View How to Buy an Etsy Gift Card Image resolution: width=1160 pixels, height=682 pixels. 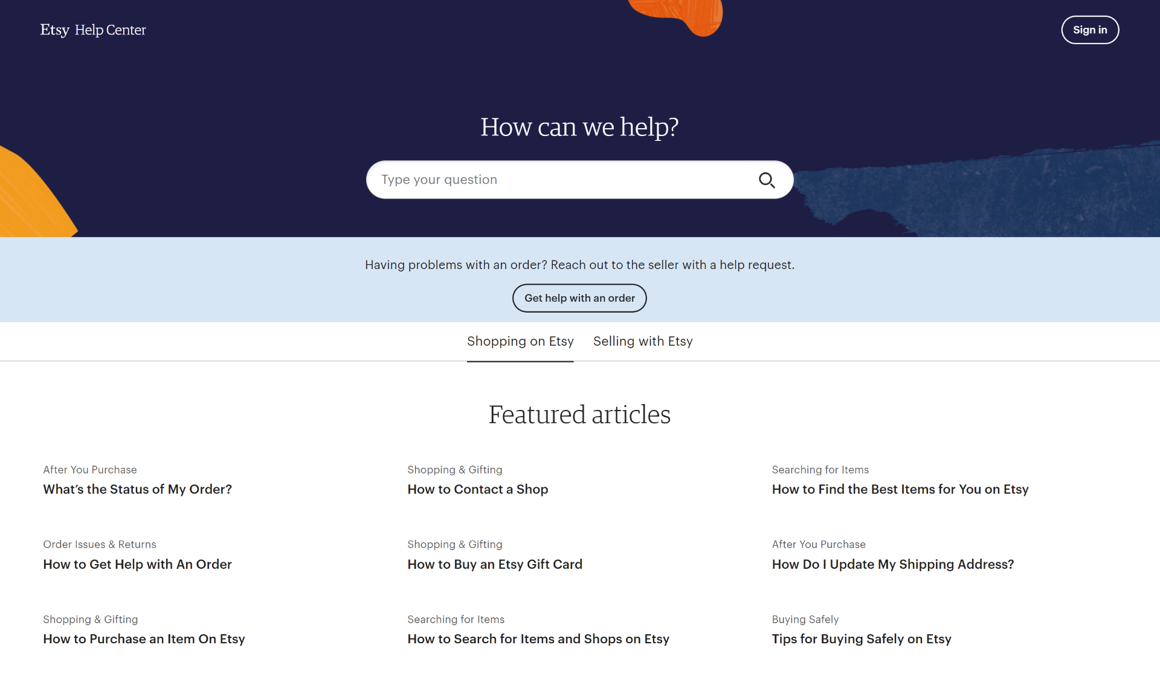[495, 564]
